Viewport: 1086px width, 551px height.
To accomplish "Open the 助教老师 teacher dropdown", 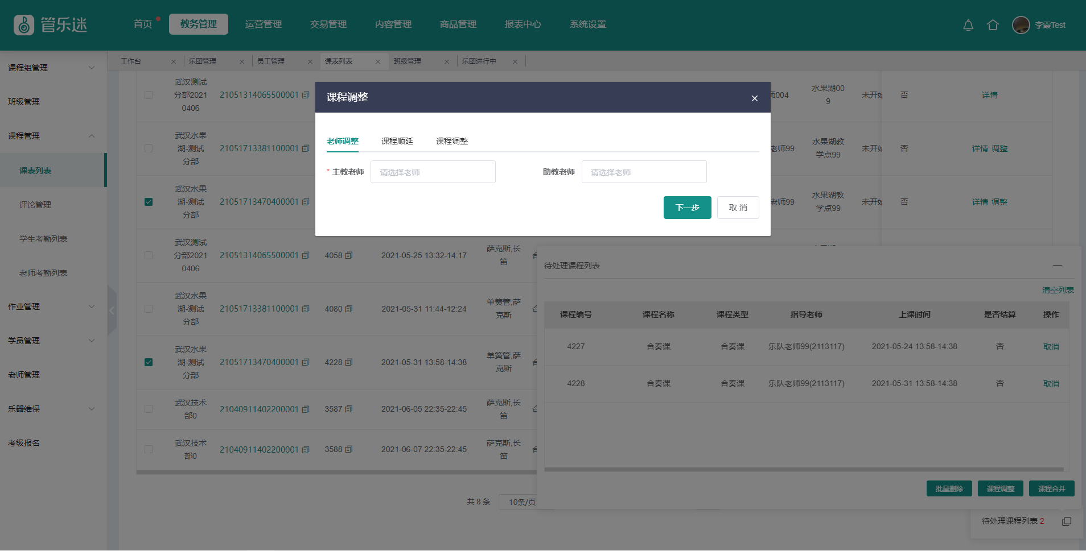I will pos(644,172).
